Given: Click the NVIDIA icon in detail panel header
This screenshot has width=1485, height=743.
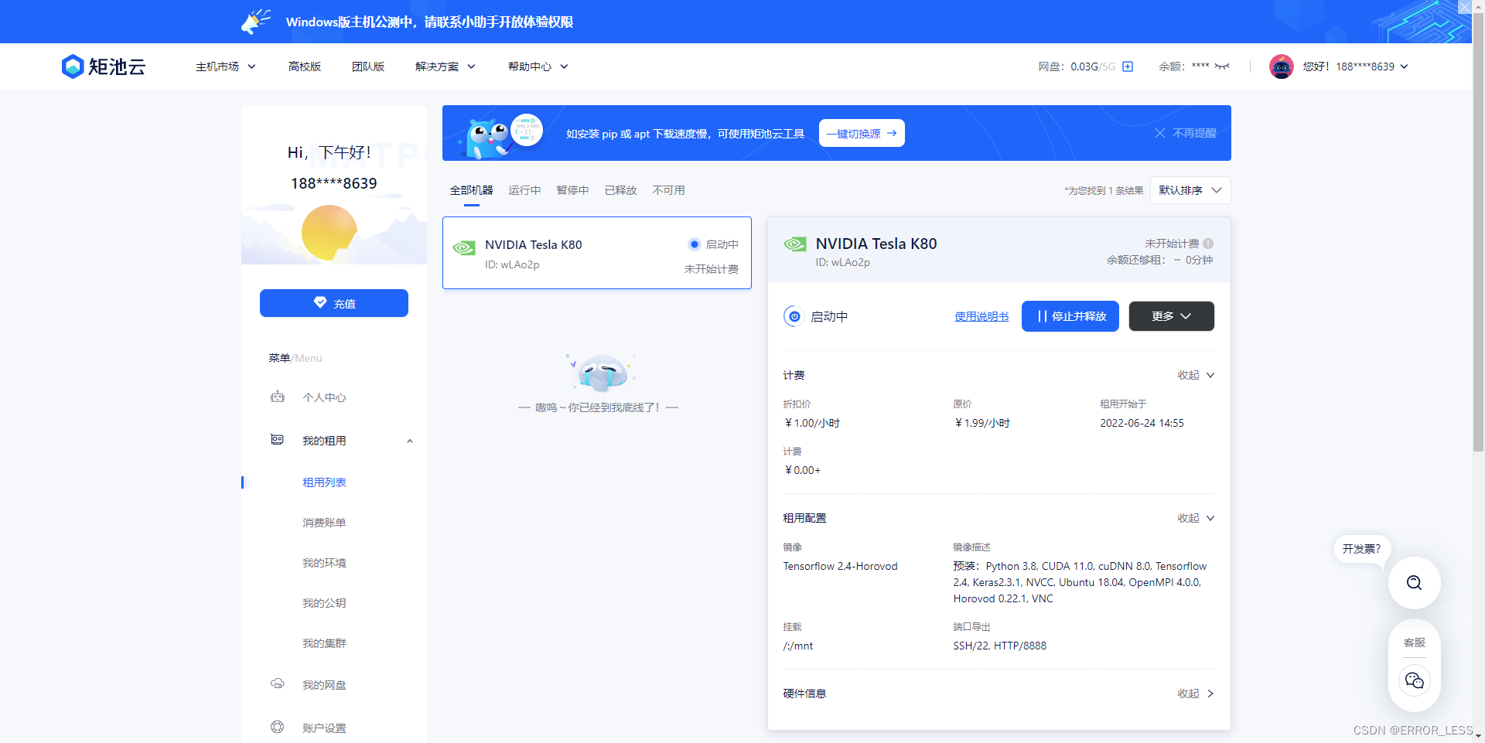Looking at the screenshot, I should coord(795,244).
